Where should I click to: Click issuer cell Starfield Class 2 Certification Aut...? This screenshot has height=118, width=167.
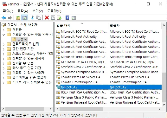[135, 67]
